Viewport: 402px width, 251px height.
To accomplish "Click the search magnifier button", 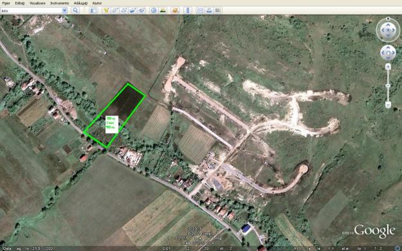I will coord(75,10).
